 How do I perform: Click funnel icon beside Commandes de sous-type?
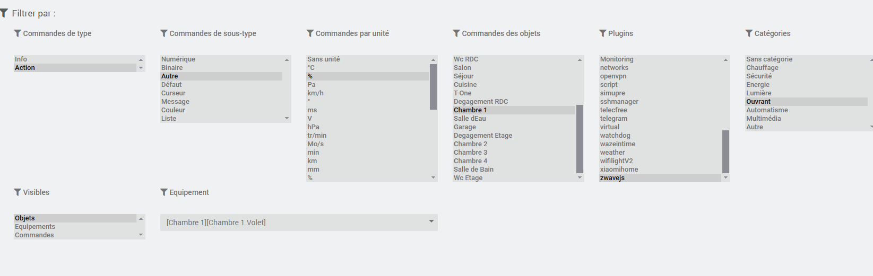point(164,33)
